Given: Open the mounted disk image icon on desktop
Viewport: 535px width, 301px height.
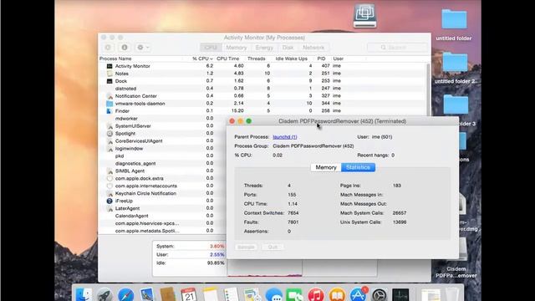Looking at the screenshot, I should [364, 16].
